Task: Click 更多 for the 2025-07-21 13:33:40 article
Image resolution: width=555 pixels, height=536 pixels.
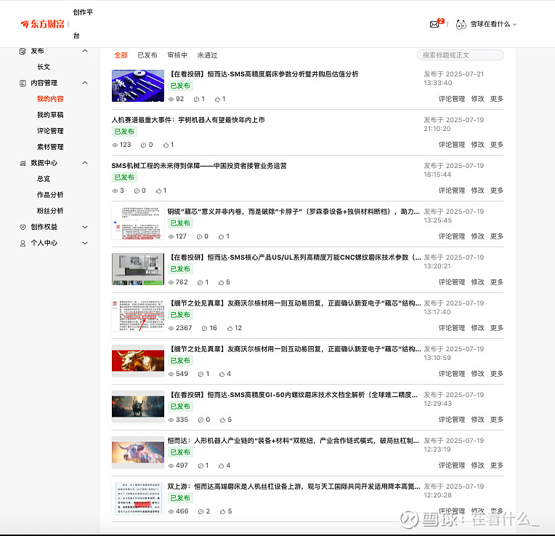Action: [497, 99]
